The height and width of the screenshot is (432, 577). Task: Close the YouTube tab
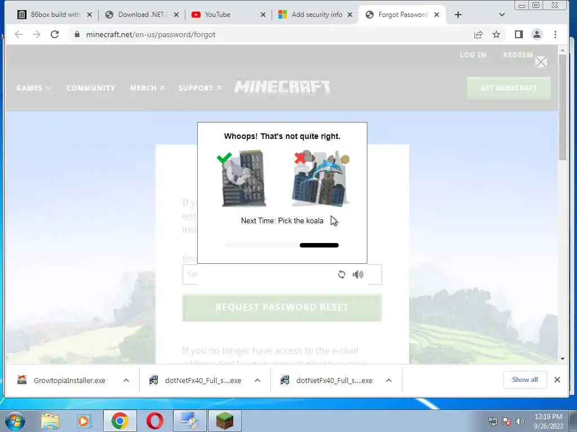(x=263, y=15)
